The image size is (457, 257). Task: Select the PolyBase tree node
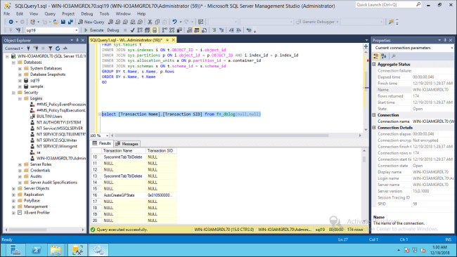32,201
